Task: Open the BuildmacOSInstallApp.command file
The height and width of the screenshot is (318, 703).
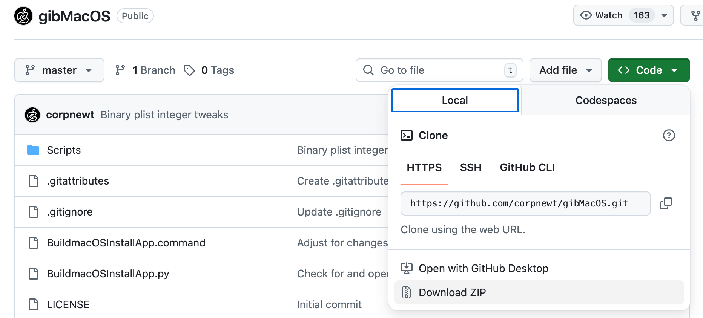Action: click(126, 243)
